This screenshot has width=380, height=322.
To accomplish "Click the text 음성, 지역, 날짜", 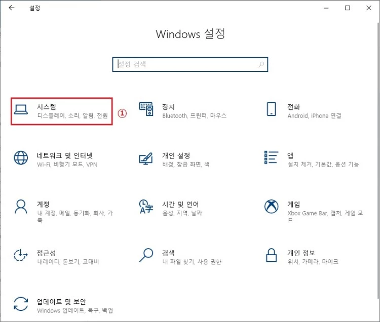I will click(x=182, y=213).
